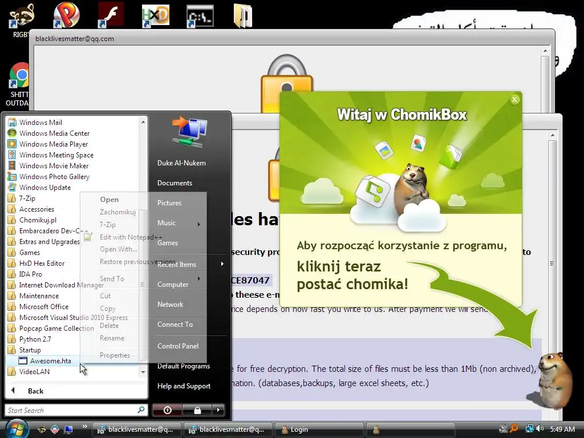Choose Edit with Notepad++ in context menu

coord(131,237)
